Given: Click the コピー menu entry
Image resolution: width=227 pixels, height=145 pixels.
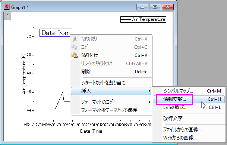Looking at the screenshot, I should [111, 47].
